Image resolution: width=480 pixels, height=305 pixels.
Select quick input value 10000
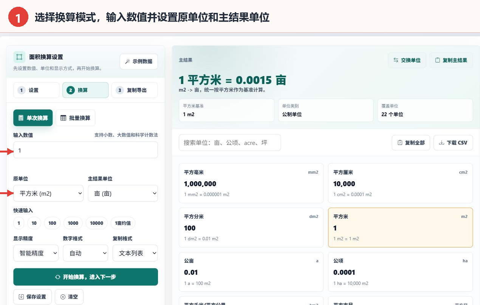pyautogui.click(x=97, y=223)
